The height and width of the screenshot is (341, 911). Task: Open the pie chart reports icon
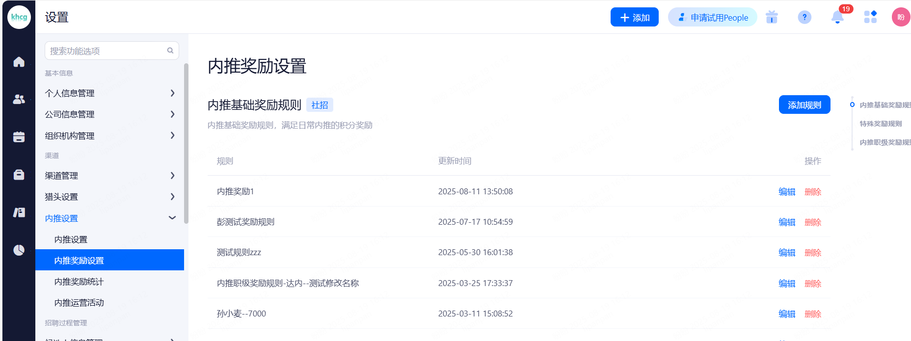tap(19, 250)
